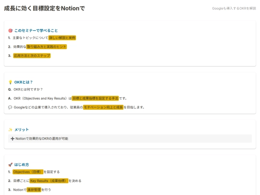Image resolution: width=260 pixels, height=195 pixels.
Task: Click the speech bubble icon before Googleなどの企業
Action: [10, 107]
